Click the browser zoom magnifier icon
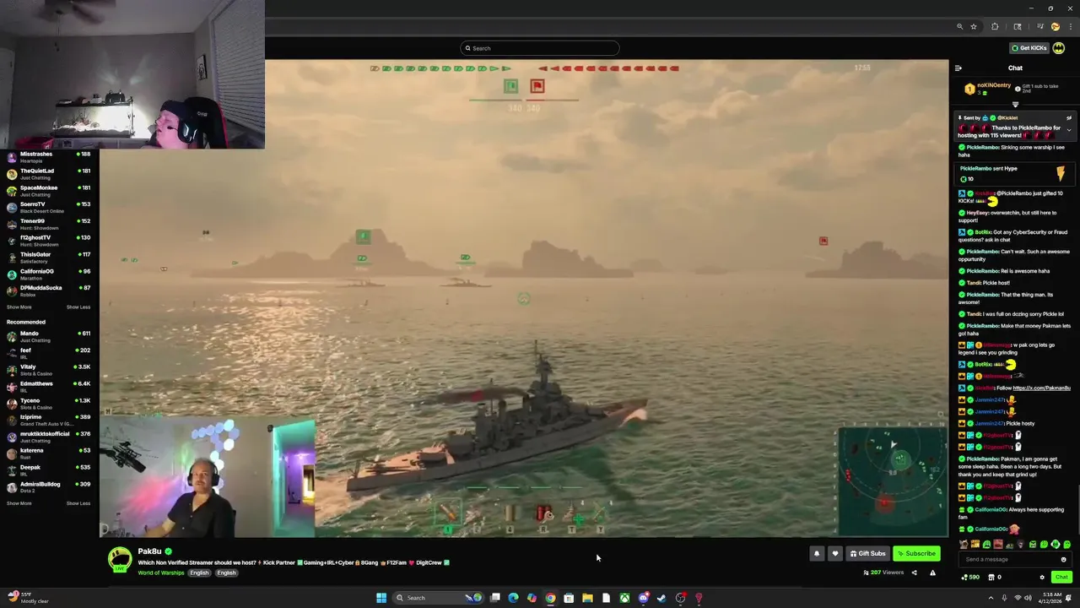 coord(959,27)
